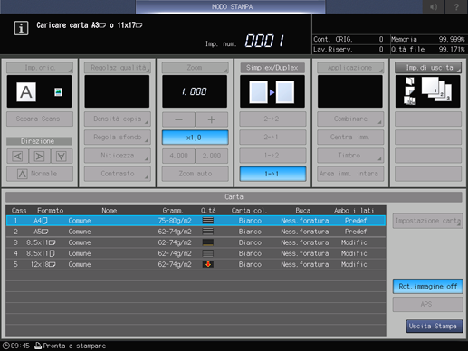Click Uscita Stampa button

tap(435, 327)
